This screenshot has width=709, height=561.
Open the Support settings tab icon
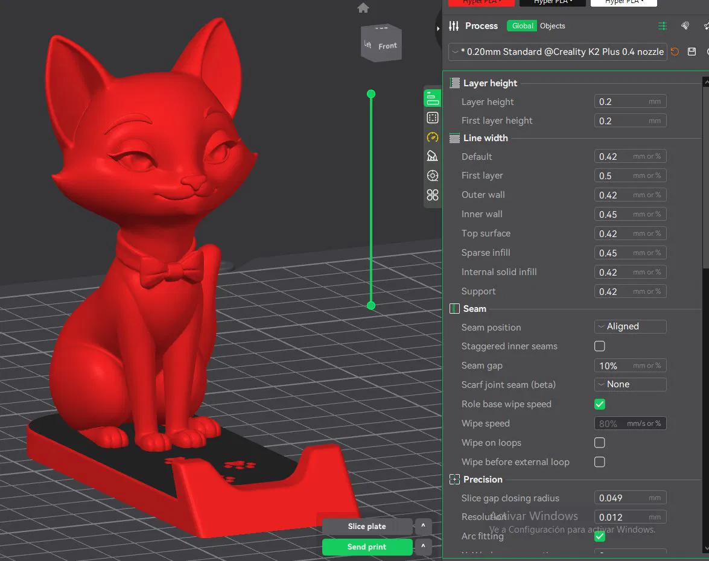point(432,156)
